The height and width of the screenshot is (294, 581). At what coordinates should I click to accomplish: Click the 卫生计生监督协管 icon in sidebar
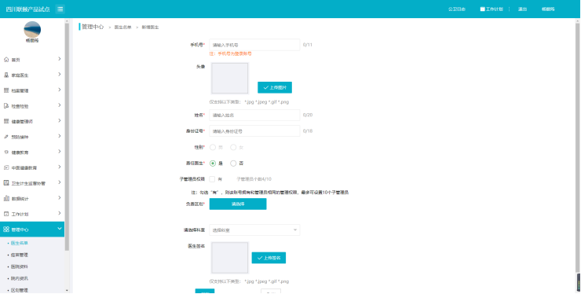[x=6, y=183]
